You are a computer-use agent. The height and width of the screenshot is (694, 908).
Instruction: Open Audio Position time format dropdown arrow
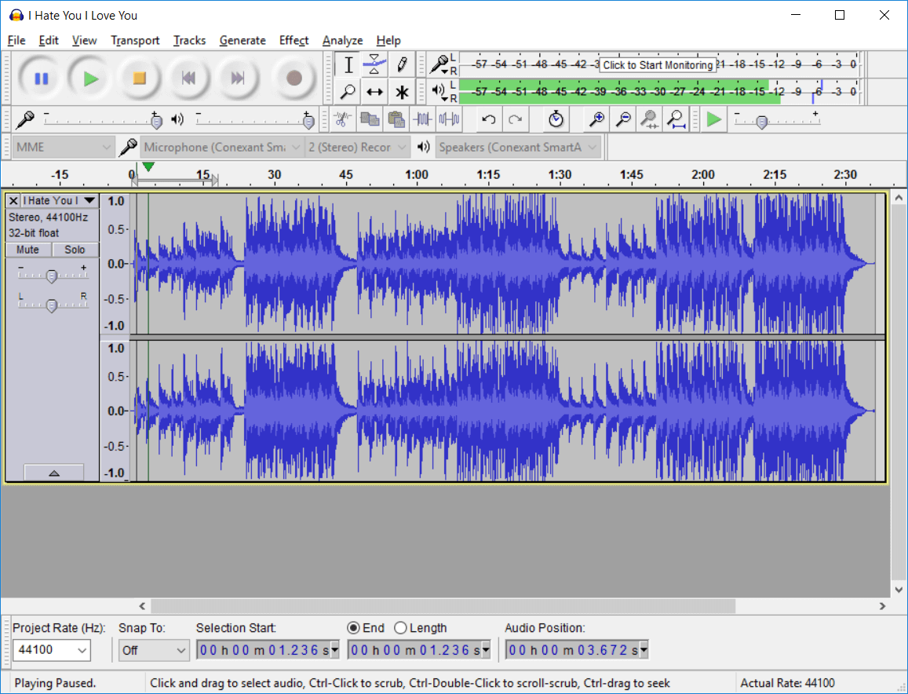click(644, 651)
